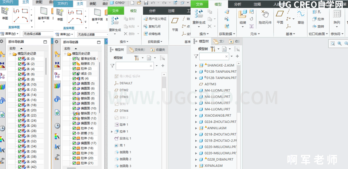Toggle the checkbox for 体 (28)

20,131
